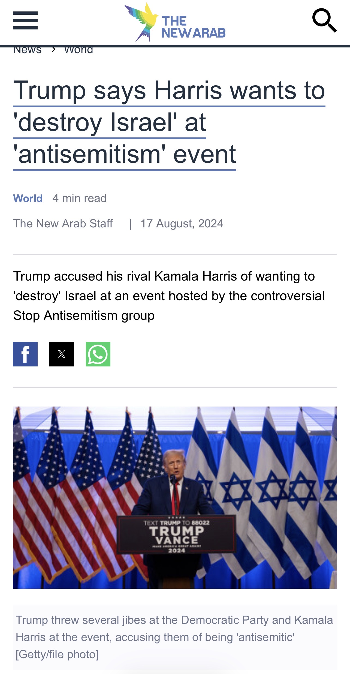The width and height of the screenshot is (350, 674).
Task: Share the article on Facebook
Action: tap(25, 354)
